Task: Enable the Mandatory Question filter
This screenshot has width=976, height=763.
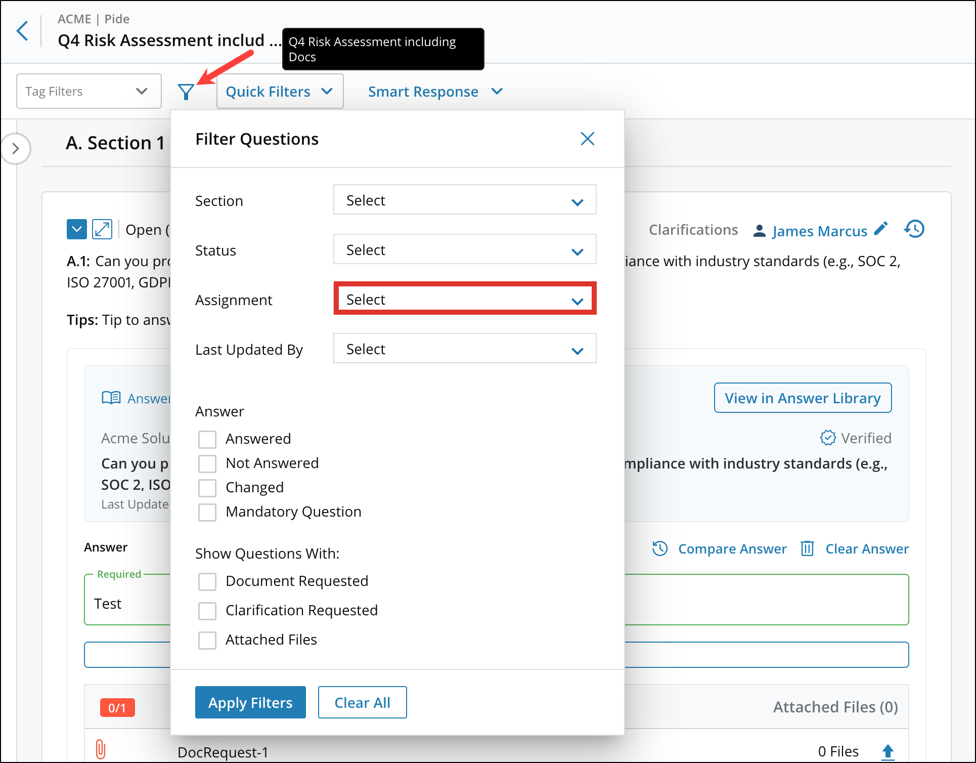Action: coord(207,512)
